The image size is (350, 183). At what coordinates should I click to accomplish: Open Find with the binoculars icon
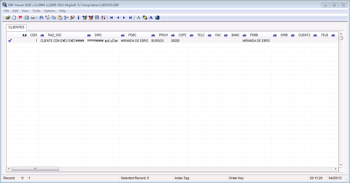(x=41, y=18)
